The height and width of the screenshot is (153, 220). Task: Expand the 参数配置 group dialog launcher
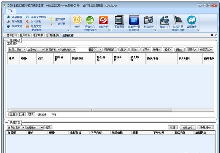68,30
